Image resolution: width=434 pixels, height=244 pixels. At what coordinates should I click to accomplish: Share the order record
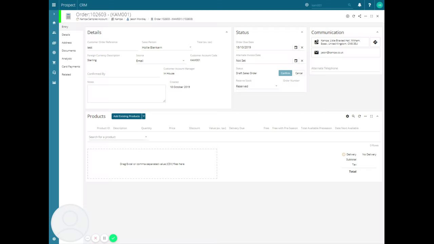tap(360, 16)
